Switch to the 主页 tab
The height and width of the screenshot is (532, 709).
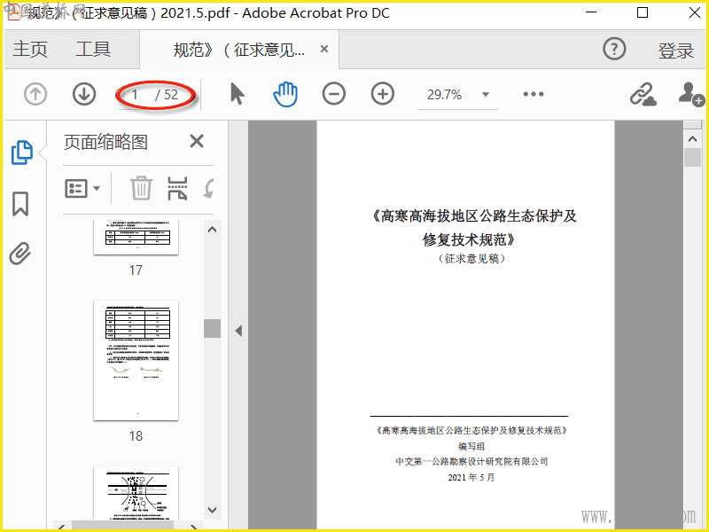pyautogui.click(x=30, y=49)
